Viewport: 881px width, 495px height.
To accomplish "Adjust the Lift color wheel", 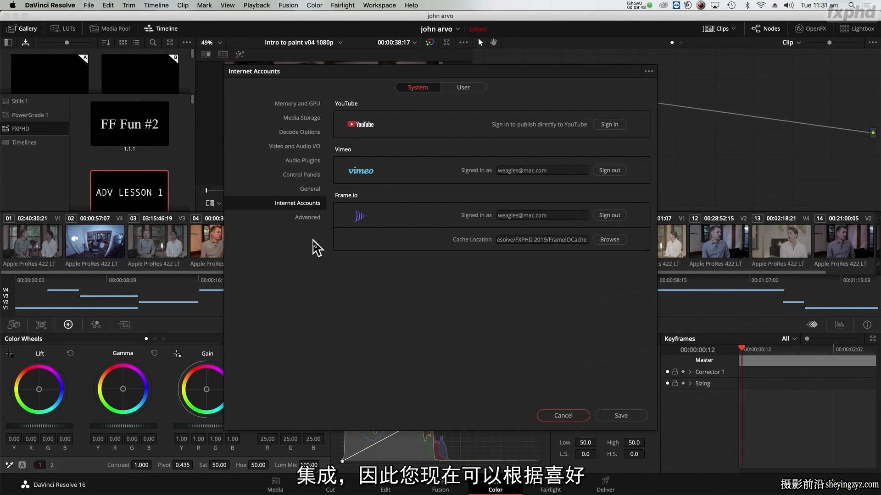I will (x=39, y=389).
